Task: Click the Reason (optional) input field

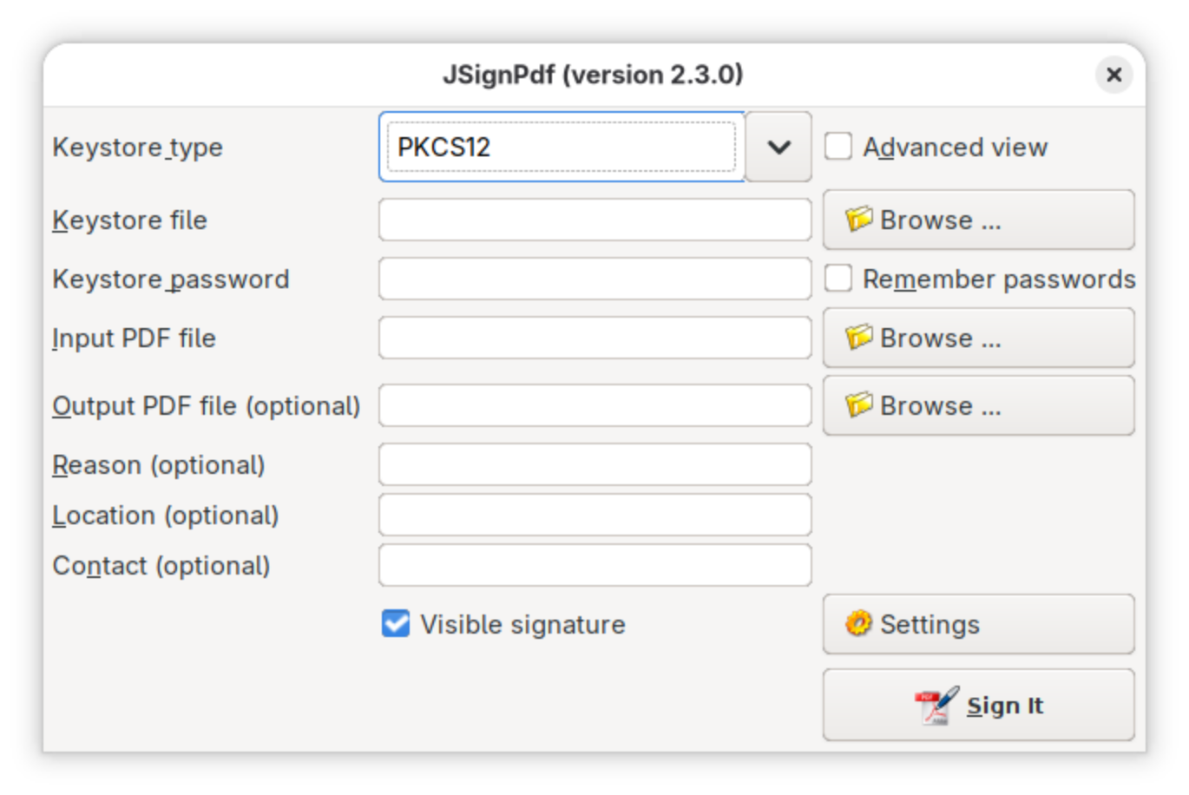Action: click(x=594, y=464)
